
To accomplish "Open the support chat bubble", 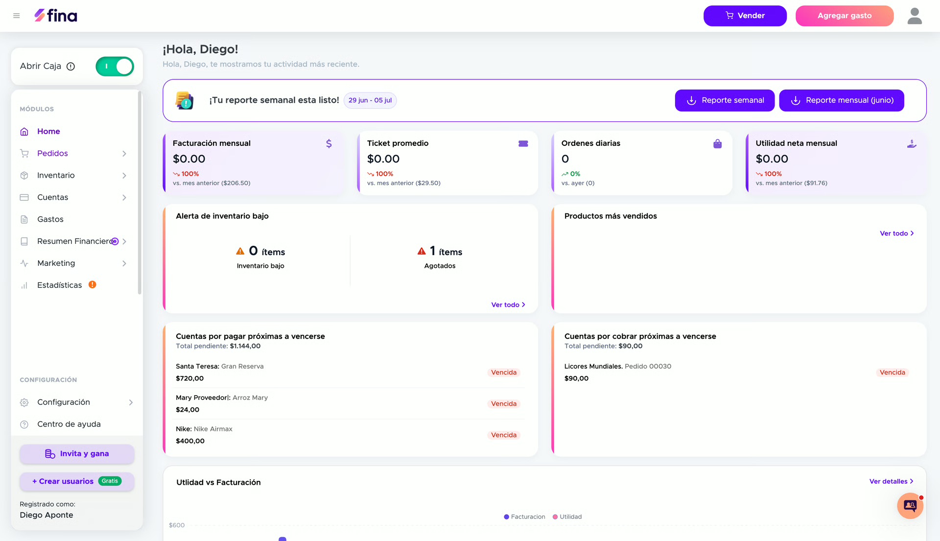I will [910, 506].
